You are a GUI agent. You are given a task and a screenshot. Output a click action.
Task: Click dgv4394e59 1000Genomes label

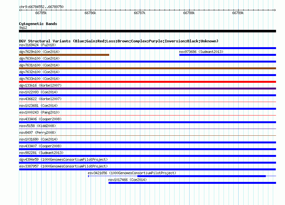tap(63, 159)
